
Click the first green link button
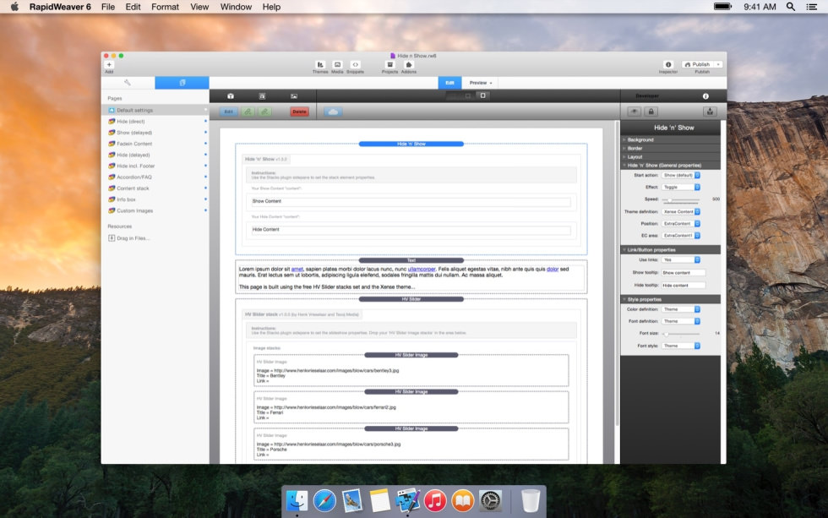point(248,112)
